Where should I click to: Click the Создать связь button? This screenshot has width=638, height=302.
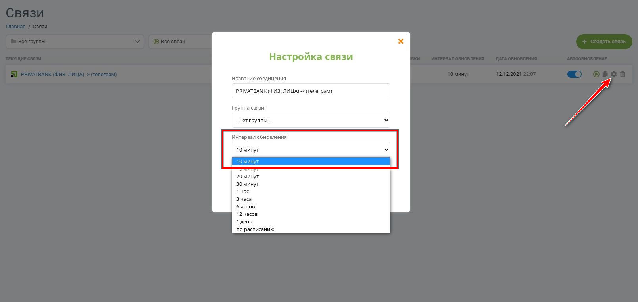[x=604, y=42]
